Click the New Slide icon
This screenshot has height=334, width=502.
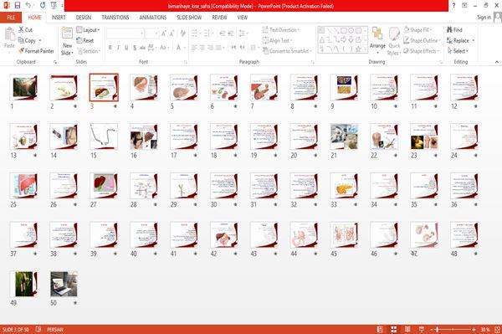coord(67,33)
